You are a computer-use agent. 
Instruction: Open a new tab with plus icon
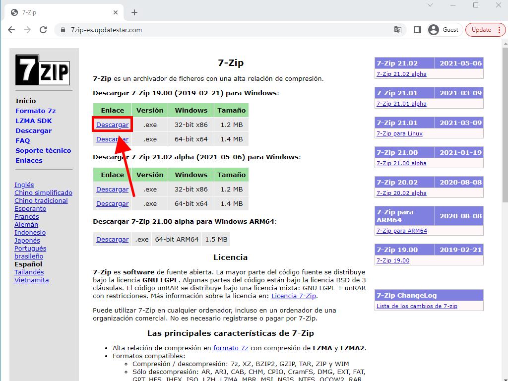click(x=134, y=12)
